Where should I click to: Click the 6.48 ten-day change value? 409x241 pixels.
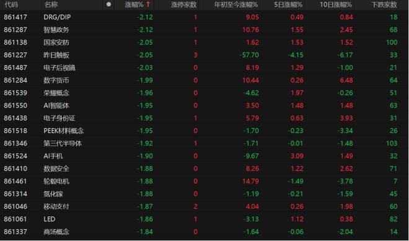click(x=346, y=80)
